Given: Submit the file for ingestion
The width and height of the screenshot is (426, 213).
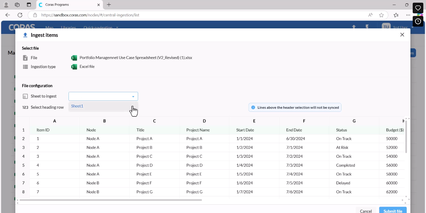Looking at the screenshot, I should click(393, 211).
